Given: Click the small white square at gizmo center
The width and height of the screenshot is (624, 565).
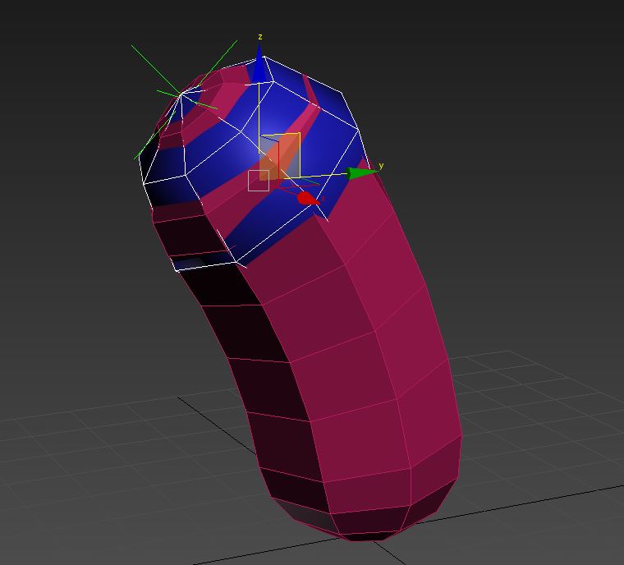Looking at the screenshot, I should point(259,181).
